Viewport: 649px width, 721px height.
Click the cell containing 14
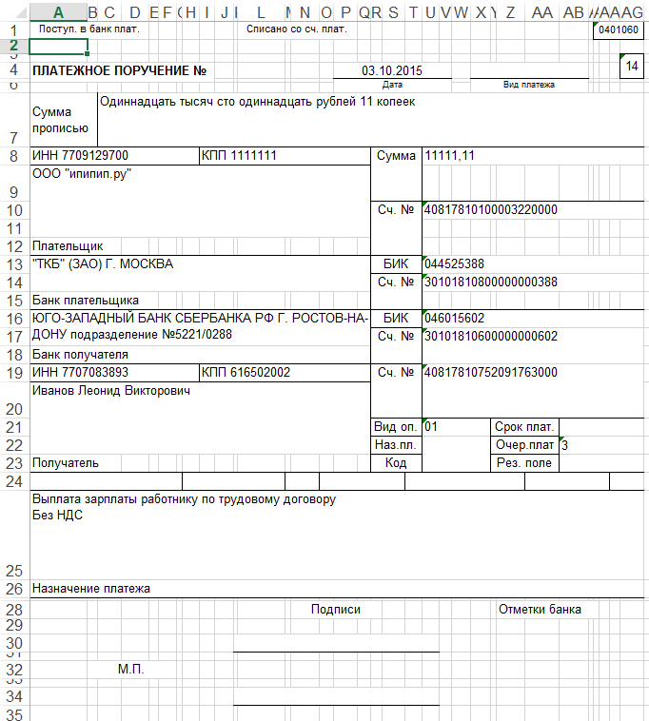pyautogui.click(x=632, y=66)
